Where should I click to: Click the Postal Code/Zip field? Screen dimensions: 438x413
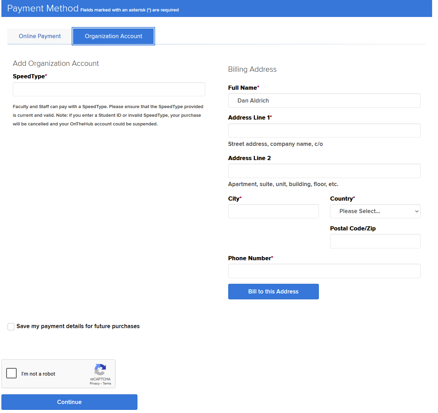click(375, 241)
